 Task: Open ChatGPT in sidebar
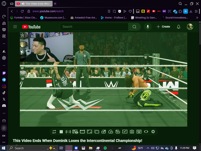tap(4, 58)
